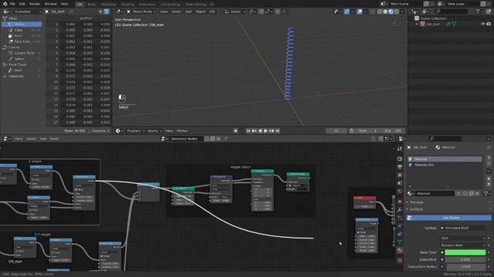The image size is (494, 277).
Task: Jump to the timeline start frame
Action: (249, 131)
